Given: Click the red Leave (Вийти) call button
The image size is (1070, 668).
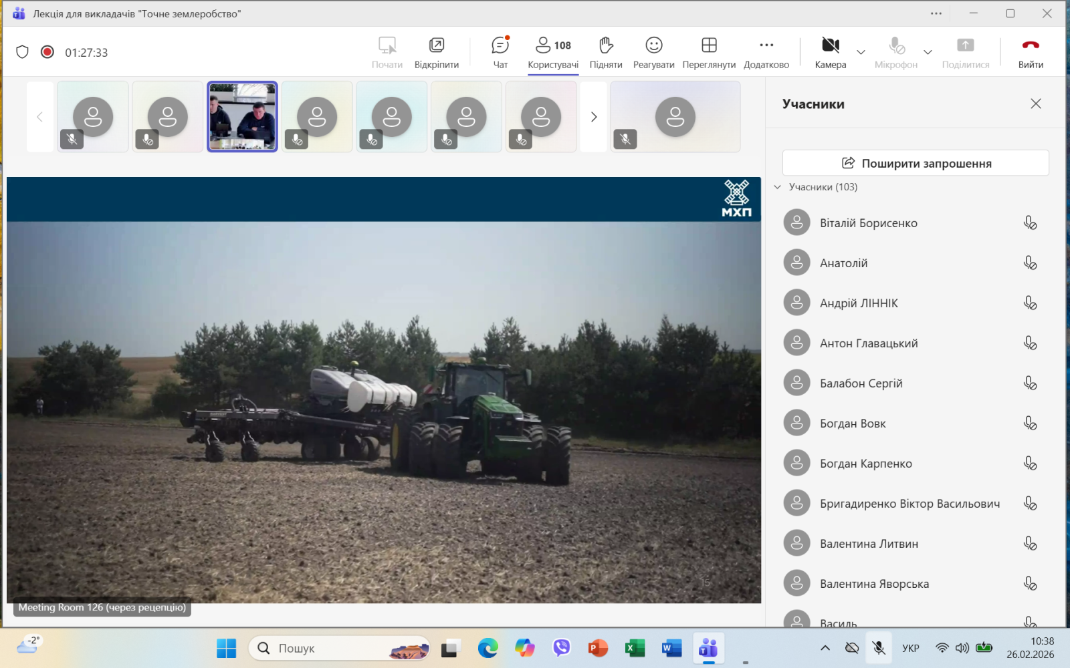Looking at the screenshot, I should pos(1031,52).
